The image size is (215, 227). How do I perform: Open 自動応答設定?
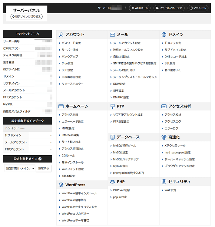(x=121, y=57)
